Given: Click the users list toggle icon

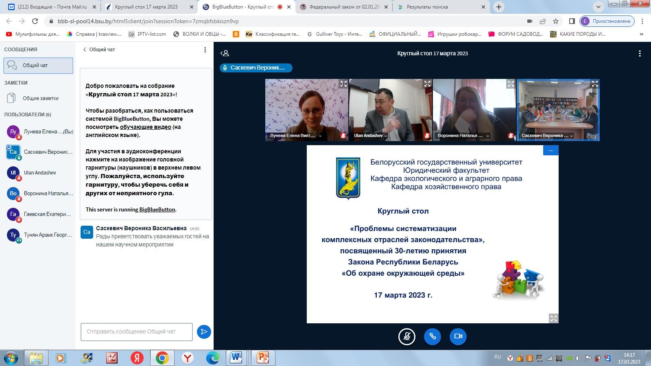Looking at the screenshot, I should (225, 53).
